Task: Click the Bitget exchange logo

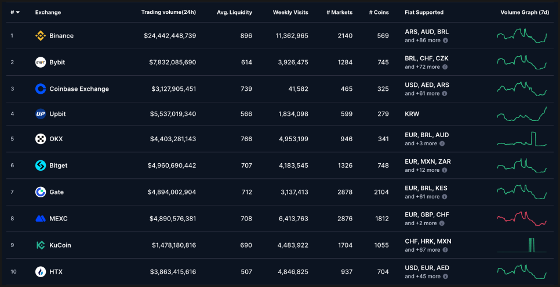Action: (x=41, y=165)
